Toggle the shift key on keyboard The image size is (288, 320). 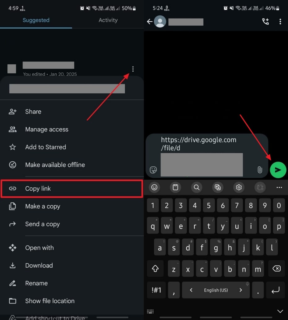tap(155, 268)
